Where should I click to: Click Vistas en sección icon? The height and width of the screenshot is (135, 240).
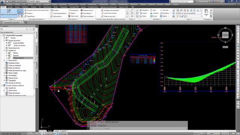pyautogui.click(x=102, y=16)
